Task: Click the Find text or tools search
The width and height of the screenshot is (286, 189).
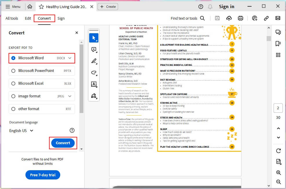Action: click(188, 18)
